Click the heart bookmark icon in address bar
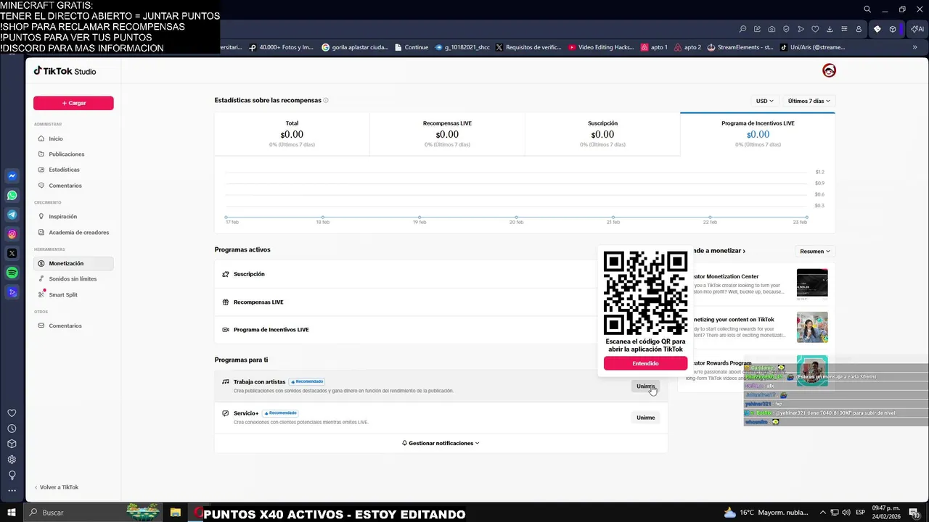929x522 pixels. [x=815, y=29]
